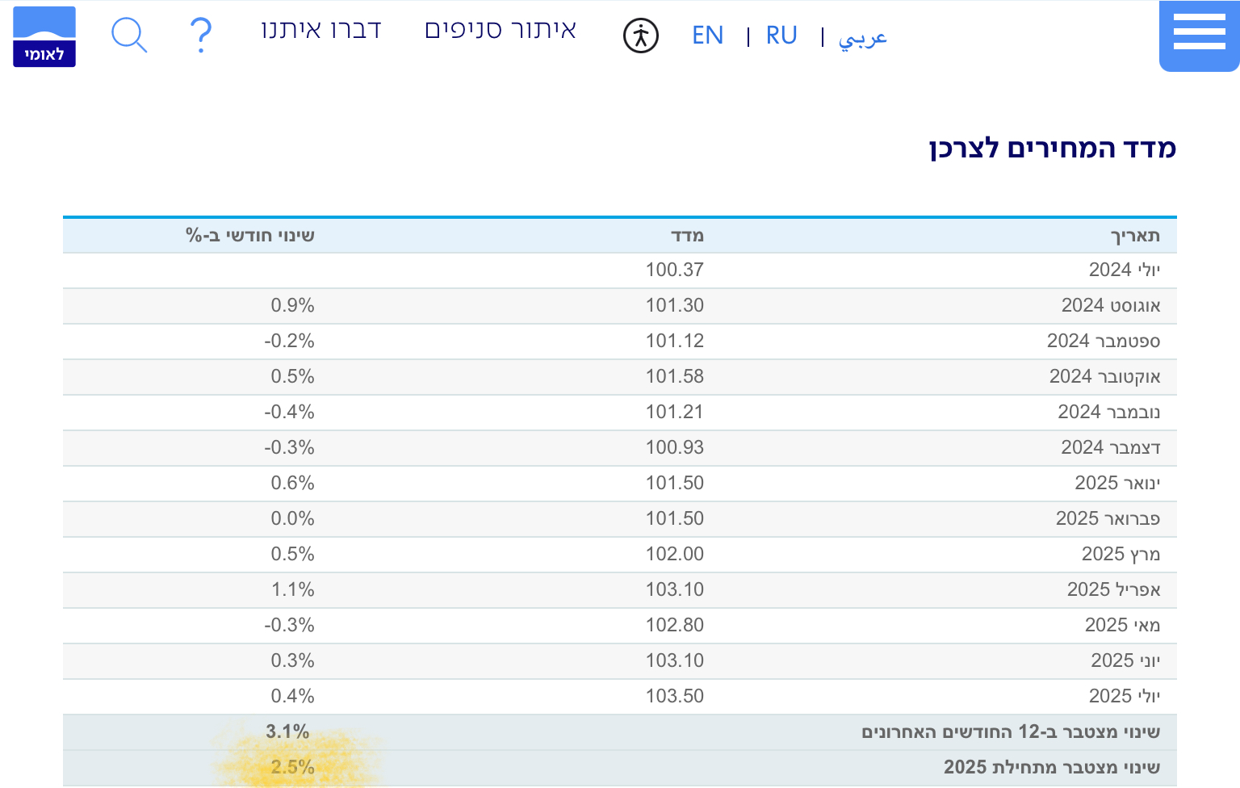Screen dimensions: 1240x788
Task: Select the שינוי מצטבר מתחילת 2025 label
Action: coord(1052,767)
